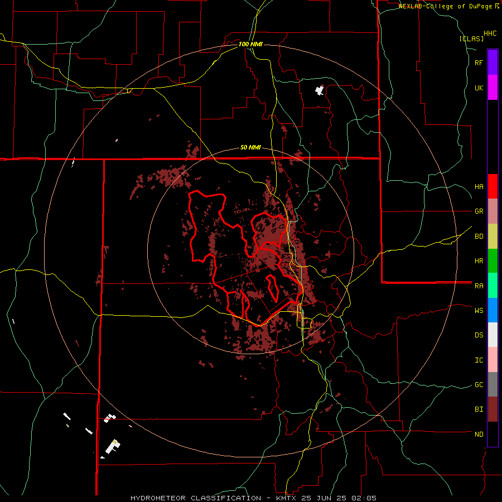Click the BI dark red legend swatch
The image size is (502, 502).
click(x=493, y=409)
